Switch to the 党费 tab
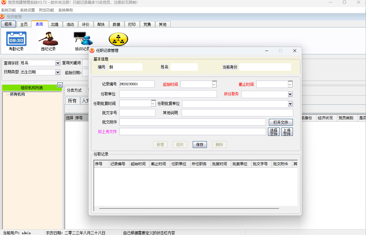This screenshot has width=366, height=235. click(147, 24)
